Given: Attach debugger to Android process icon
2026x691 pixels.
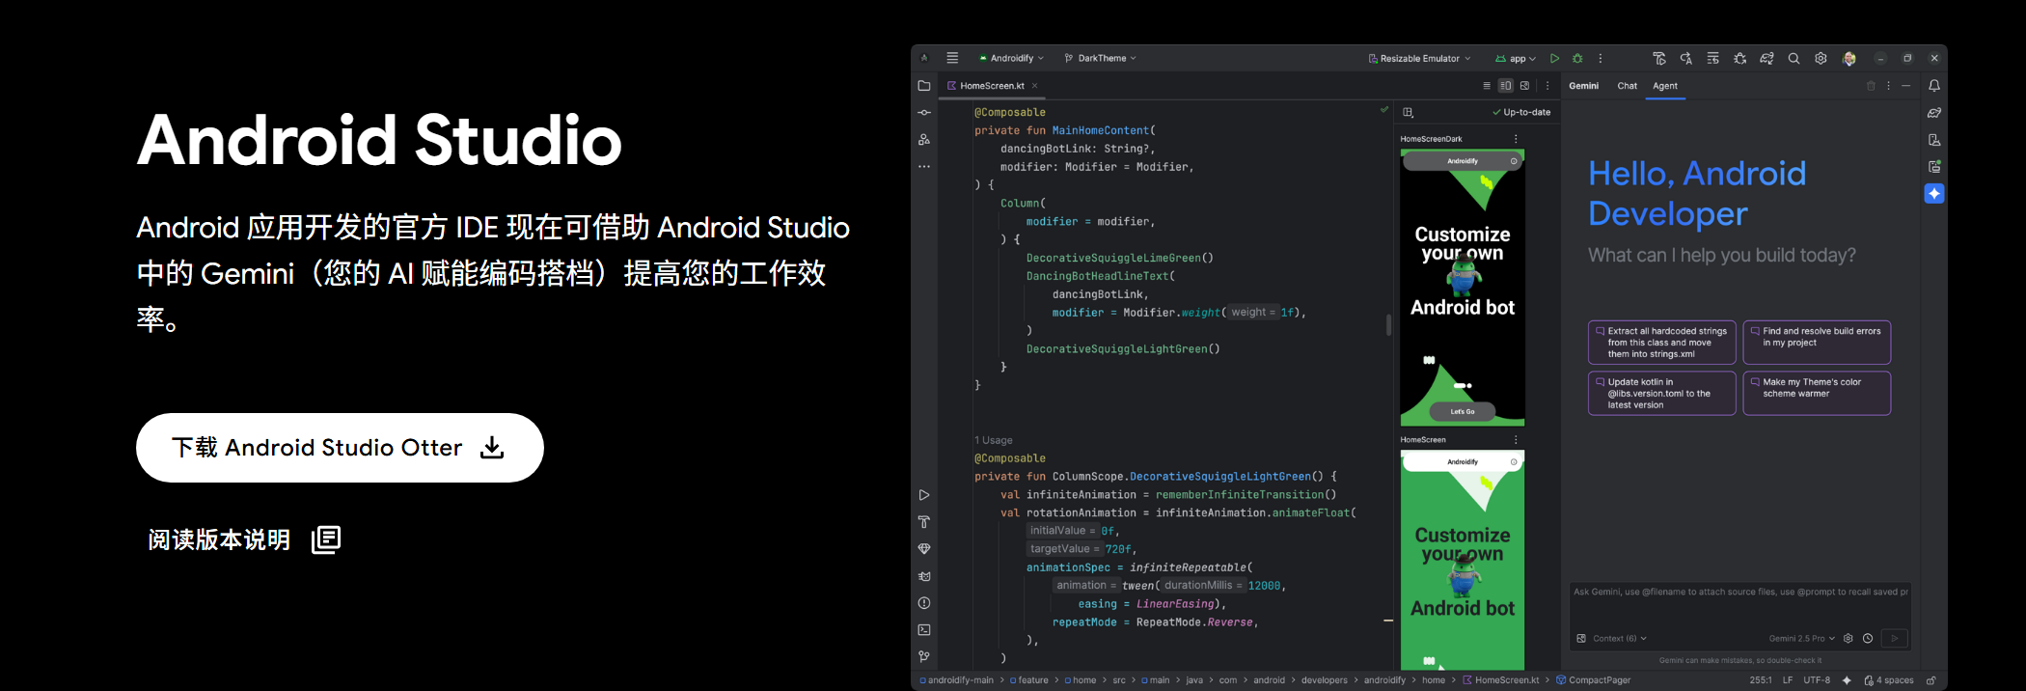Looking at the screenshot, I should point(1740,58).
